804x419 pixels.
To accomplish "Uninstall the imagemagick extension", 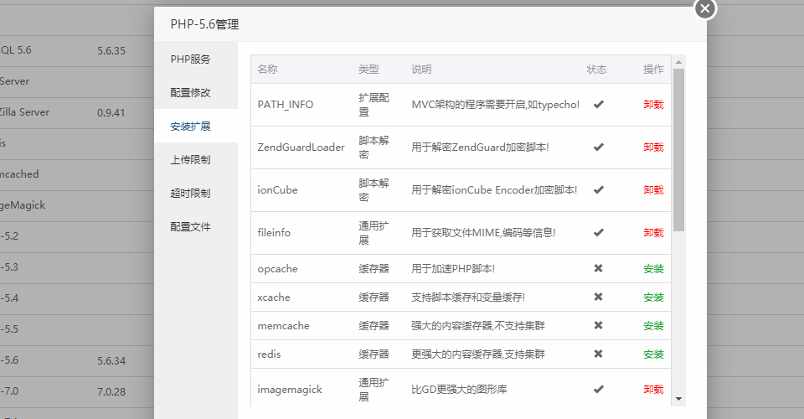I will pos(653,390).
